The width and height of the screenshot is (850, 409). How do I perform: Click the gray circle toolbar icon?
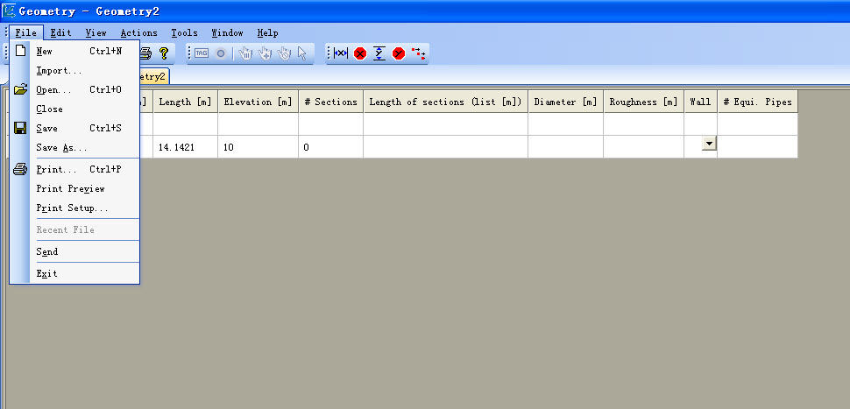coord(221,53)
